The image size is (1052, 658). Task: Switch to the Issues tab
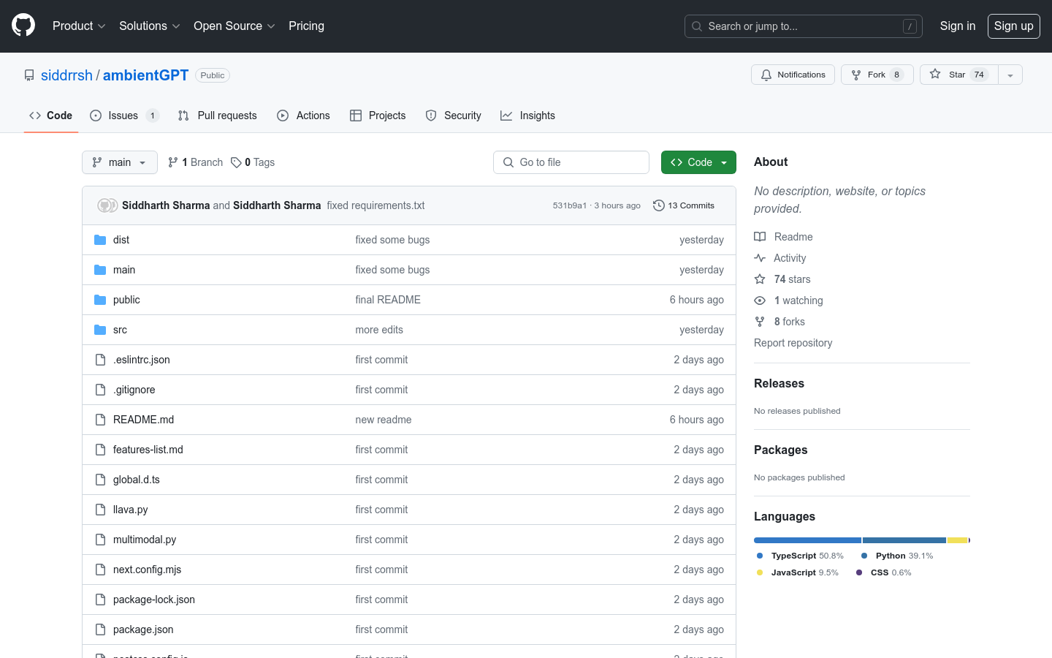124,116
